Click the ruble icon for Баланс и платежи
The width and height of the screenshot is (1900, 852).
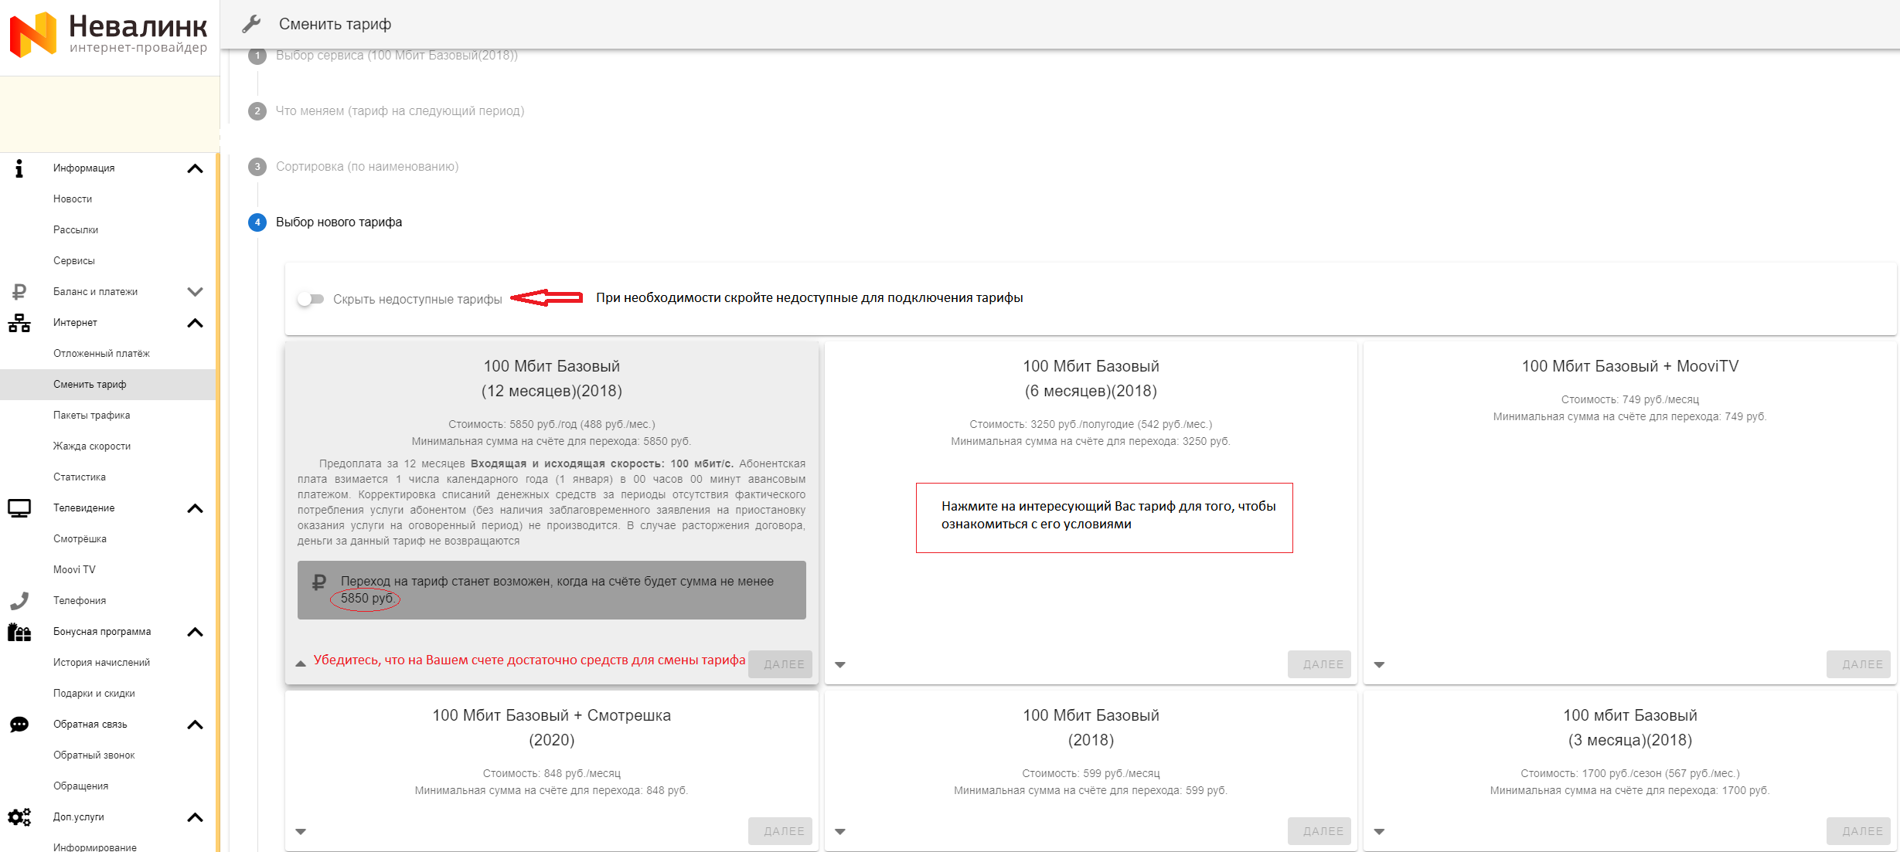tap(19, 292)
